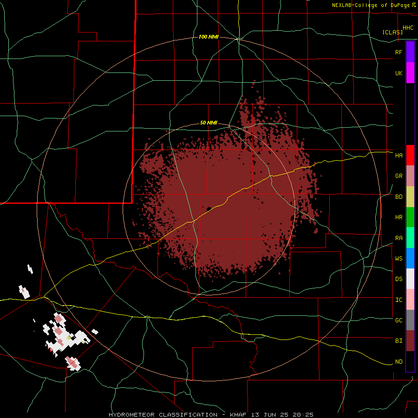Click the WS legend label
The width and height of the screenshot is (418, 418).
[398, 259]
